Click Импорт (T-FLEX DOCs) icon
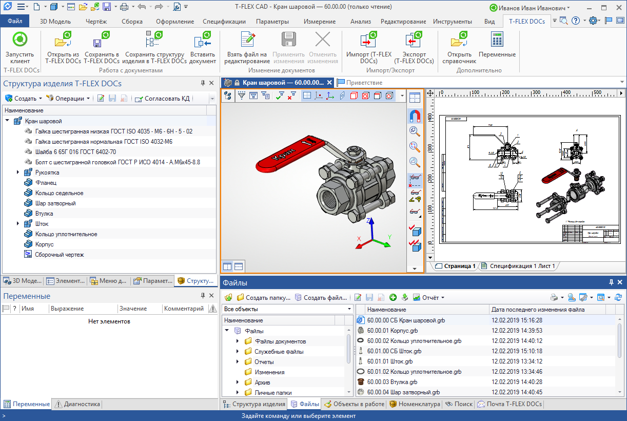Viewport: 627px width, 421px height. 368,40
